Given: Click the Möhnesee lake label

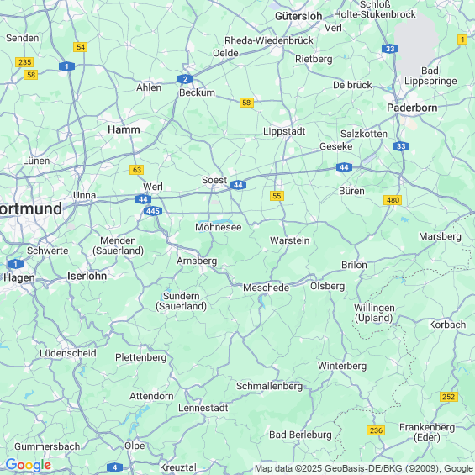Looking at the screenshot, I should click(x=219, y=227).
